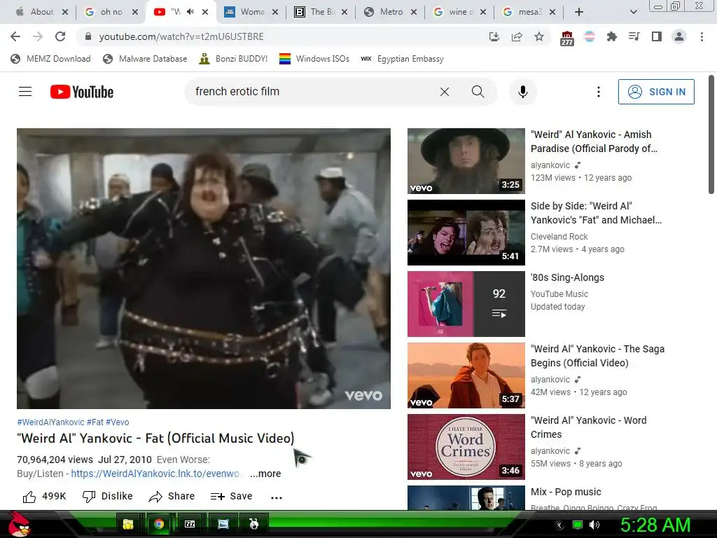Open Chrome three-dot menu
717x538 pixels.
tap(702, 36)
